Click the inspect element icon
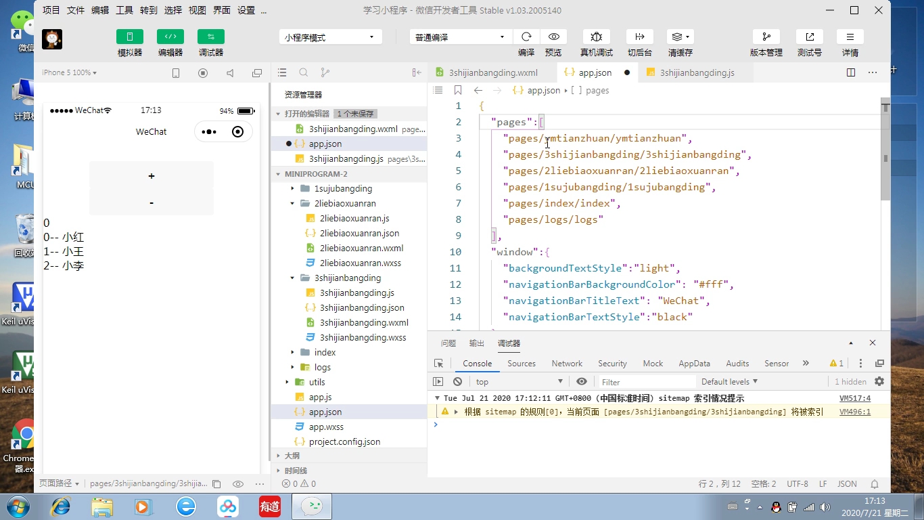The height and width of the screenshot is (520, 924). (438, 364)
